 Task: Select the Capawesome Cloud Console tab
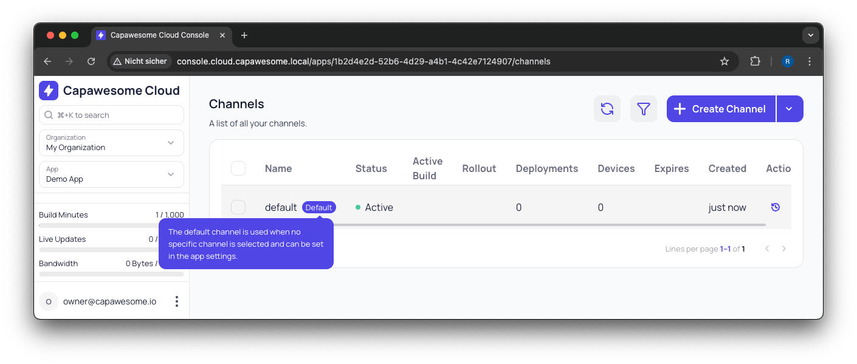tap(159, 35)
